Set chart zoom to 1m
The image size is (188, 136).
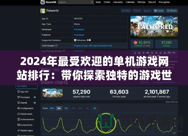(66, 108)
